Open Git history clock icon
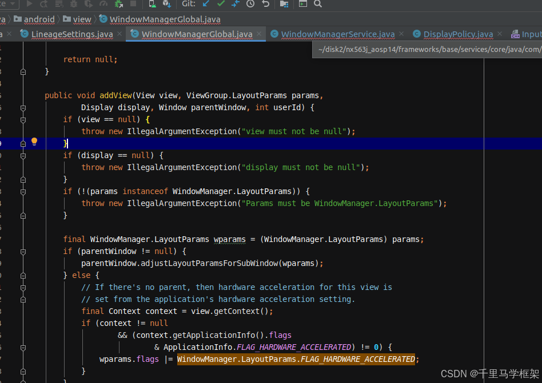The image size is (542, 383). coord(250,4)
